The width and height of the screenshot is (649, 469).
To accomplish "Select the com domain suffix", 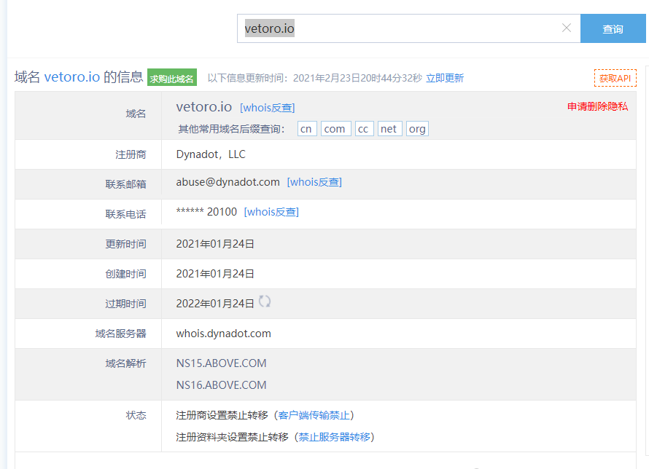I will point(335,129).
